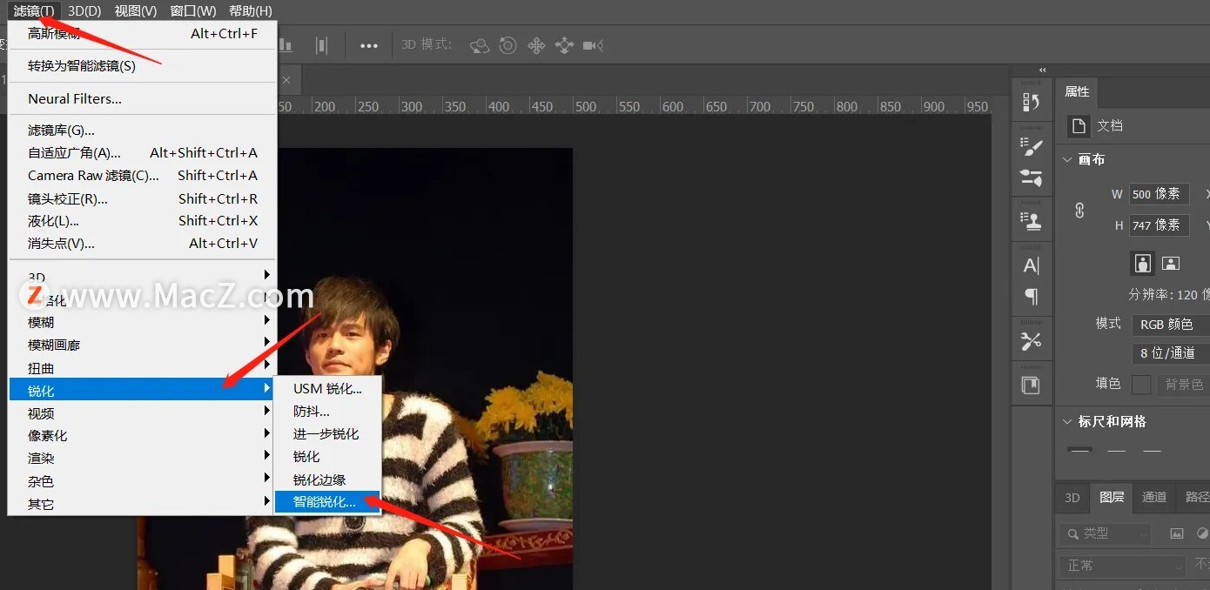The height and width of the screenshot is (590, 1210).
Task: Select landscape canvas orientation
Action: coord(1171,263)
